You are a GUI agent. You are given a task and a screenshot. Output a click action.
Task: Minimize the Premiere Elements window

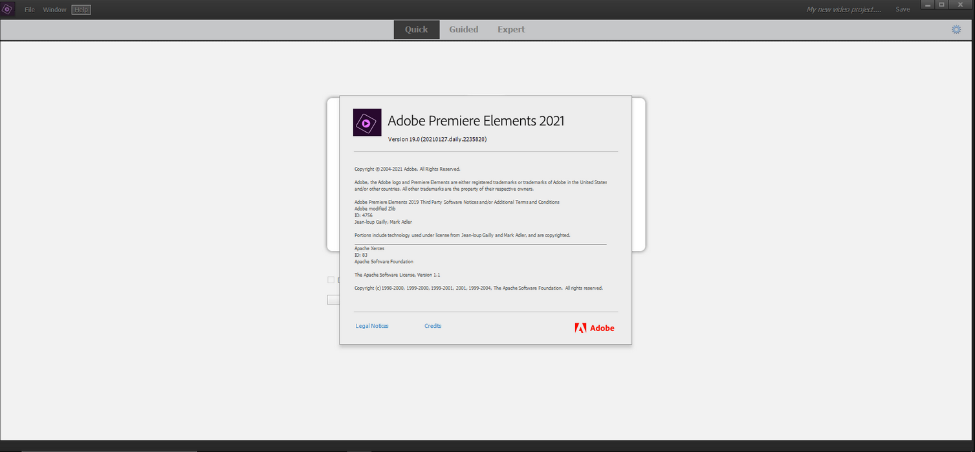[928, 5]
